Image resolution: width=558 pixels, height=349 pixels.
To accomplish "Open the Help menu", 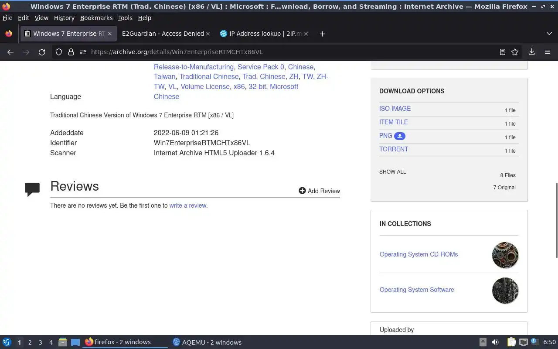I will coord(145,18).
